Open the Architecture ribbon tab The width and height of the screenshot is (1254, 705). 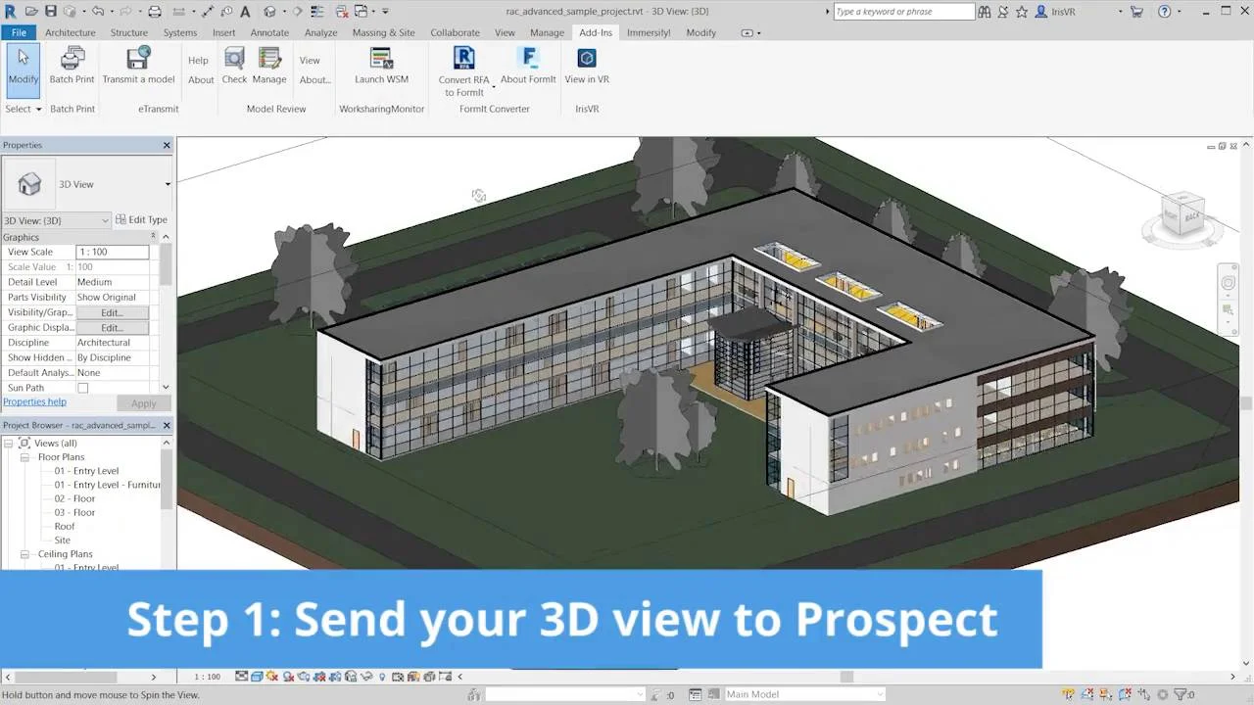[x=71, y=32]
